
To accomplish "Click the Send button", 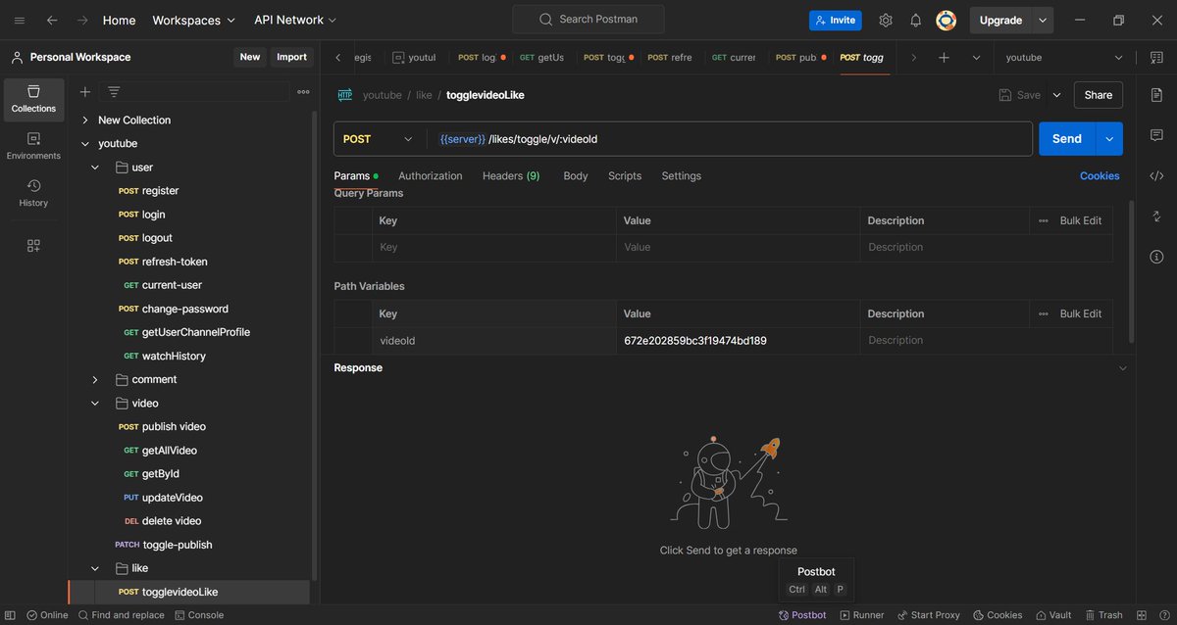I will pyautogui.click(x=1067, y=139).
